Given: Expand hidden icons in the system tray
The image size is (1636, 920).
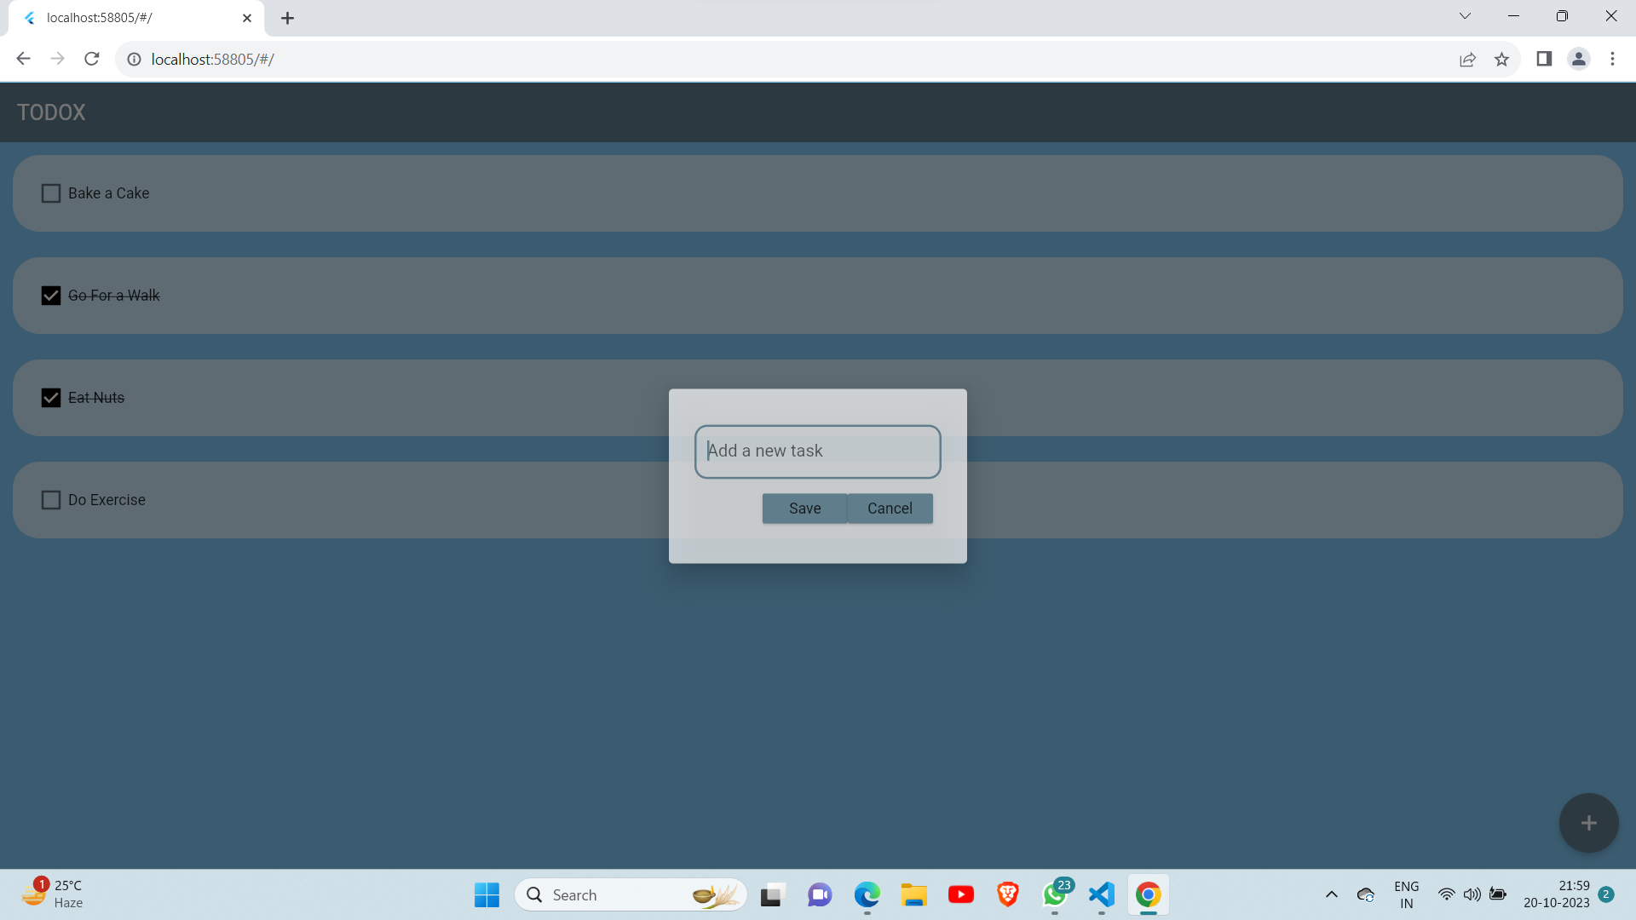Looking at the screenshot, I should point(1332,894).
